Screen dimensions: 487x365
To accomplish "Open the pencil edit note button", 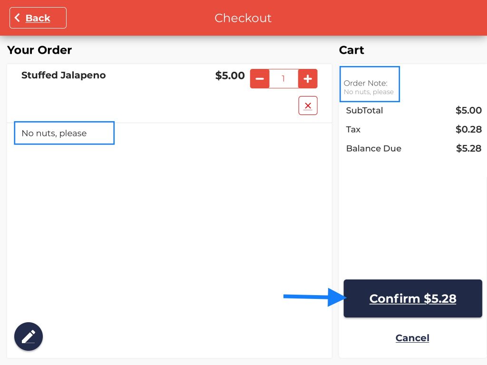I will 29,336.
